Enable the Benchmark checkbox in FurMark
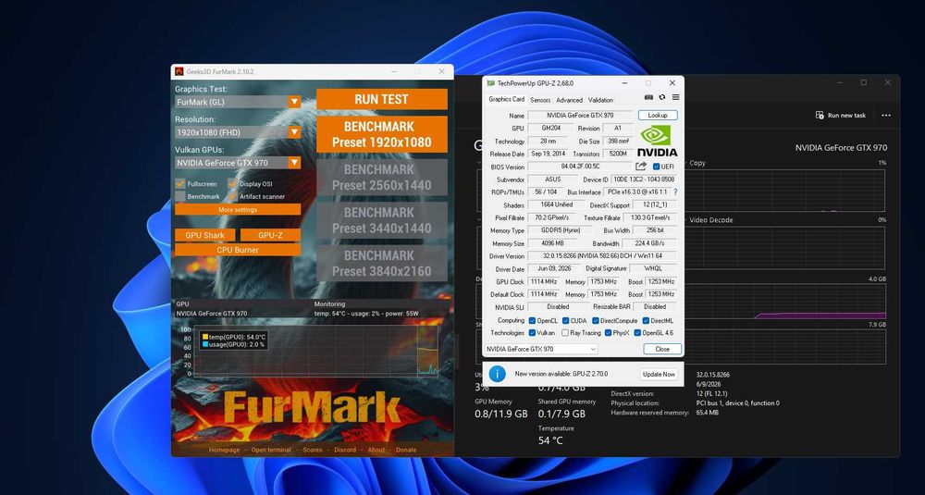 point(180,196)
